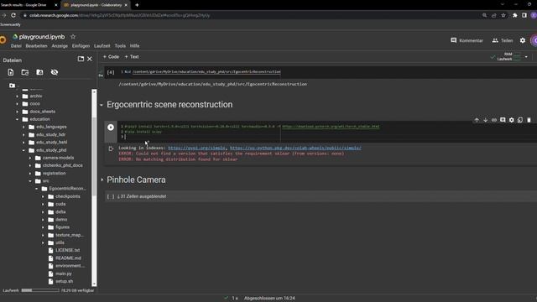Open README.md file

[x=68, y=258]
